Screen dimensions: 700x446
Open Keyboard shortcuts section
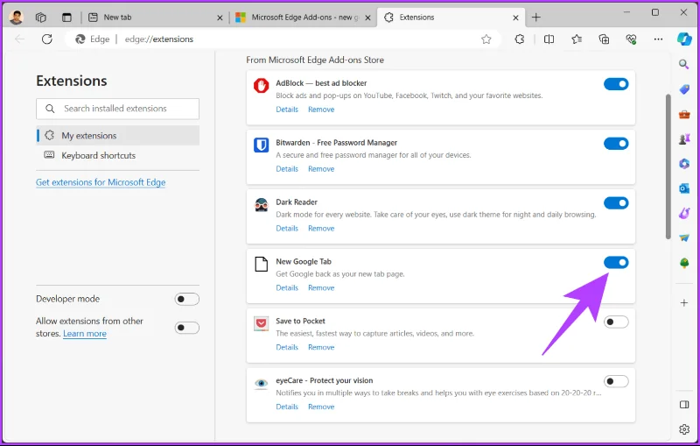click(118, 155)
